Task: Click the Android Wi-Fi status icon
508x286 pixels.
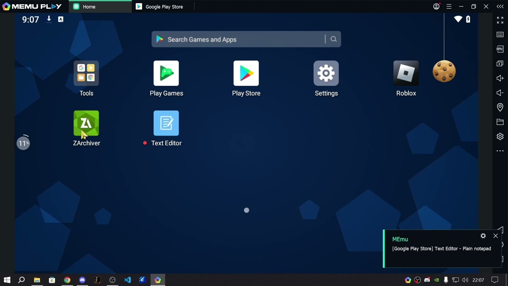Action: (458, 19)
